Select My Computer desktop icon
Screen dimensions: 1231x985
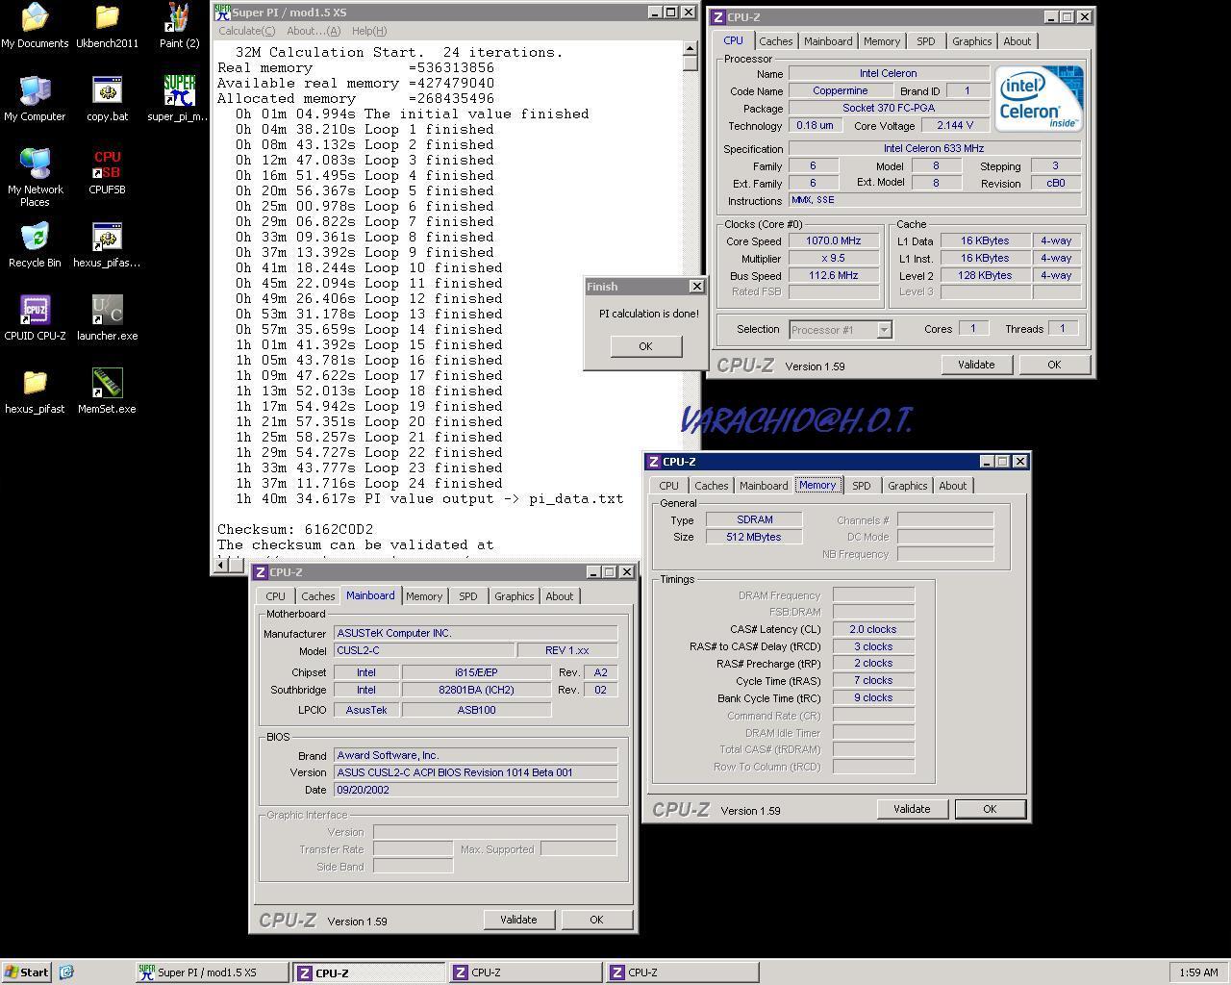pyautogui.click(x=35, y=99)
